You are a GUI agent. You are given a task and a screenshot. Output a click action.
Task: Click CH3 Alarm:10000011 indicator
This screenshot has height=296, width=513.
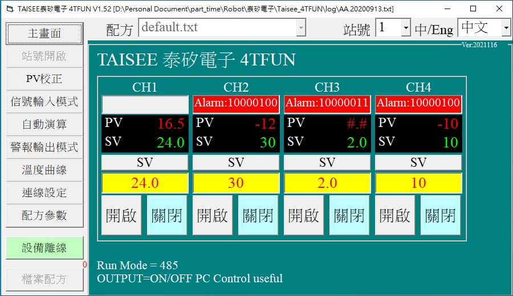point(327,104)
